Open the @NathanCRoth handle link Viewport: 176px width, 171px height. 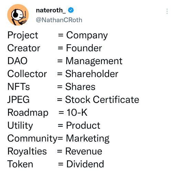click(x=59, y=20)
